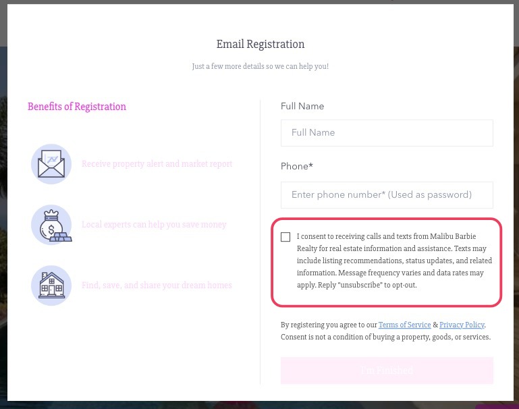Click the envelope property alert icon
519x409 pixels.
(x=51, y=164)
